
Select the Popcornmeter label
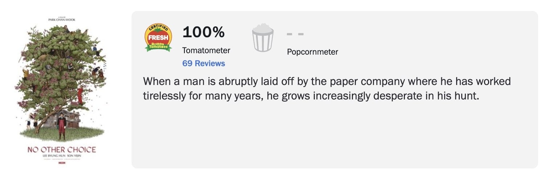tap(312, 52)
